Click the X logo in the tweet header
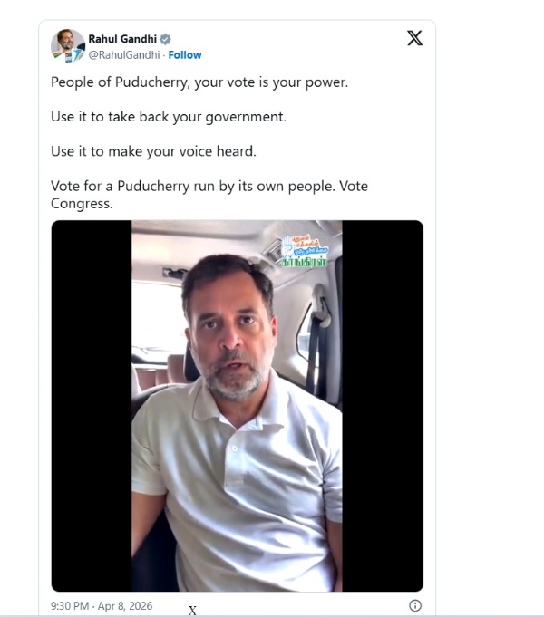Screen dimensions: 544x617 (414, 38)
